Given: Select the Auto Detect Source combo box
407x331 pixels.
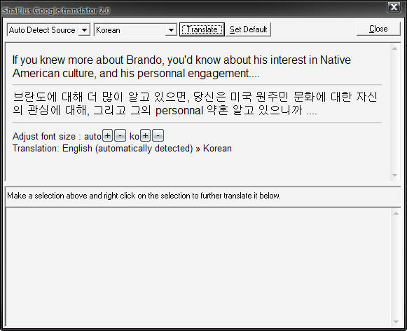Looking at the screenshot, I should (x=48, y=30).
